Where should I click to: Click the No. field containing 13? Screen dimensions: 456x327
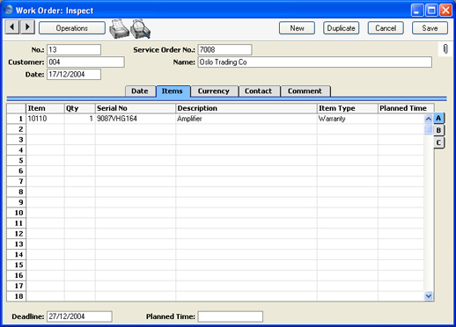(x=74, y=50)
